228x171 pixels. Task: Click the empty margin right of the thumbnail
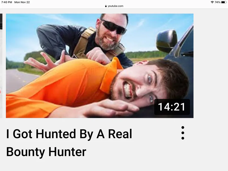pos(211,66)
